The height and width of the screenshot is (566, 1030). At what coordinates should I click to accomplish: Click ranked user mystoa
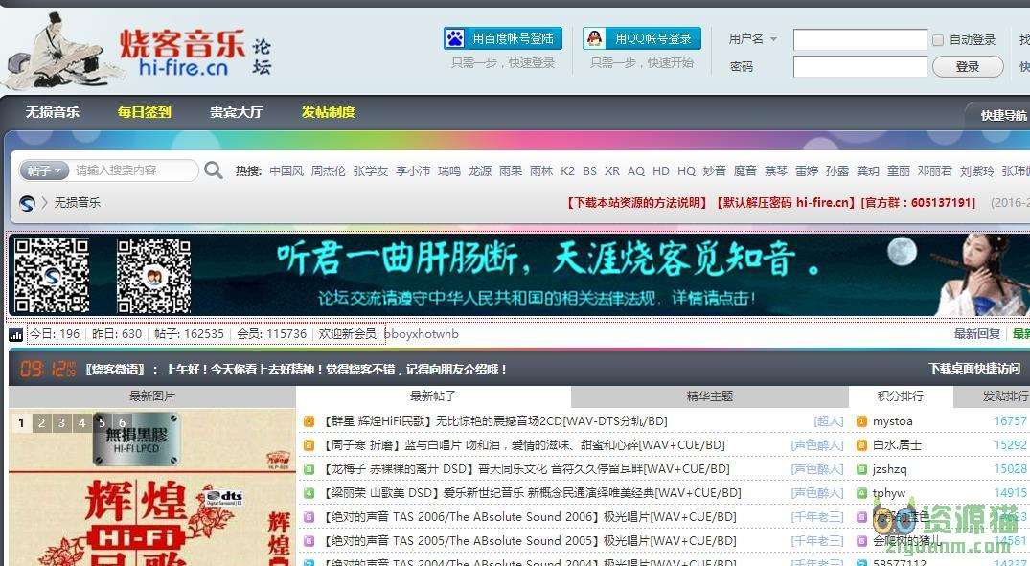pyautogui.click(x=892, y=421)
